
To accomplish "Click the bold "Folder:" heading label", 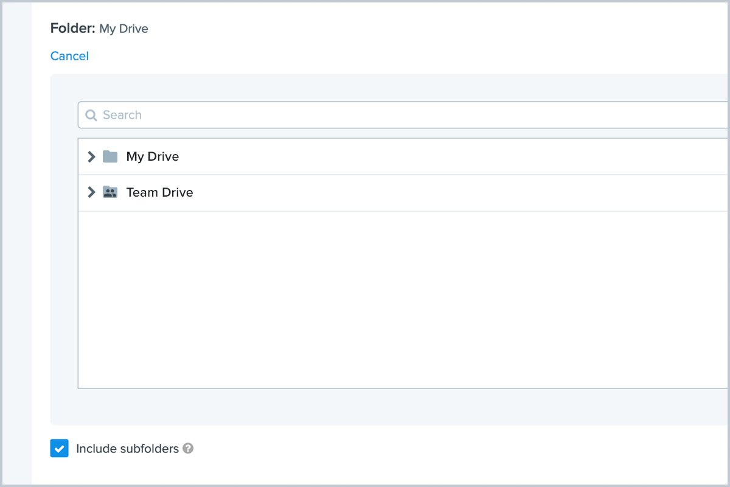I will click(73, 29).
